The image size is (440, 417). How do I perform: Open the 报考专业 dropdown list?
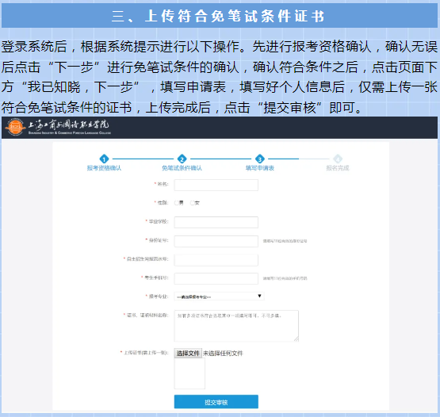pos(219,296)
